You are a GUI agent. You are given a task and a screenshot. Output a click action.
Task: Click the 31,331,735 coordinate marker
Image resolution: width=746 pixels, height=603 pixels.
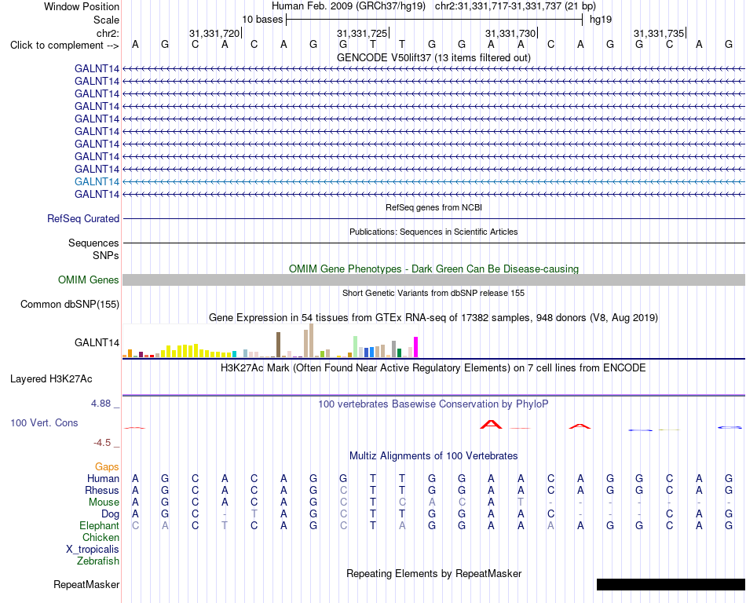[659, 33]
